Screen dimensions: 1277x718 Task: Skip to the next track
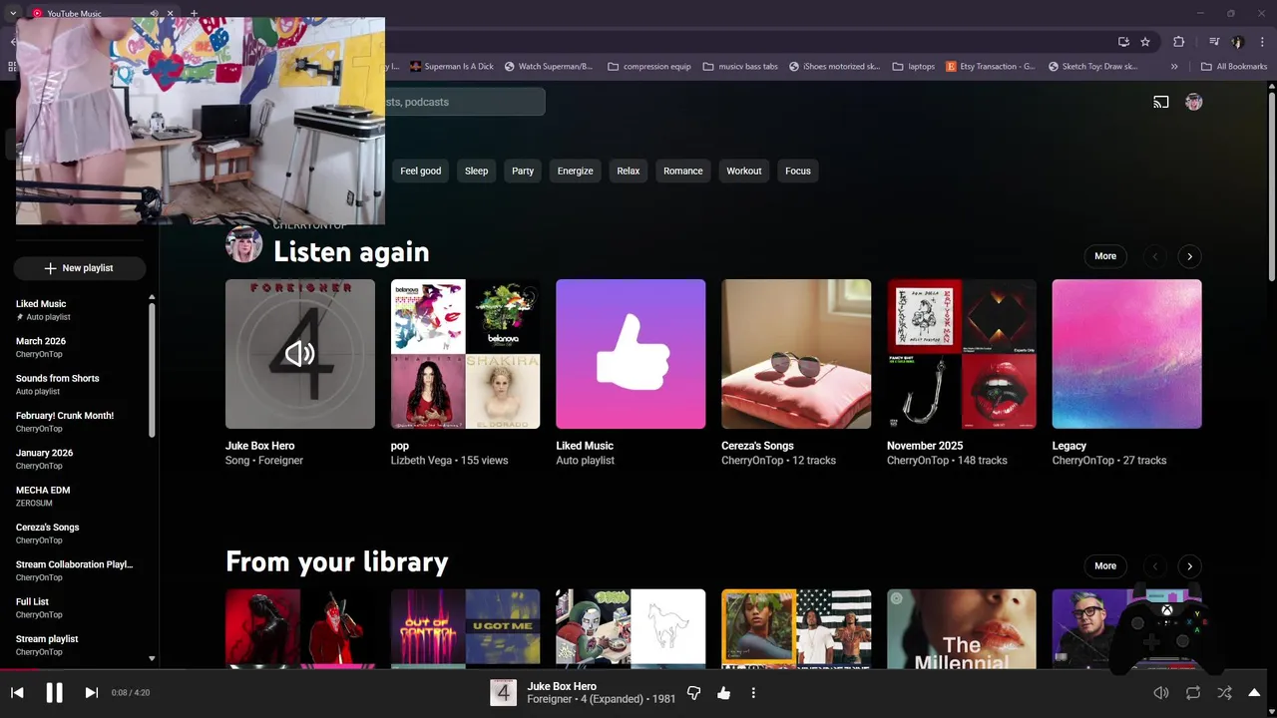pyautogui.click(x=91, y=692)
